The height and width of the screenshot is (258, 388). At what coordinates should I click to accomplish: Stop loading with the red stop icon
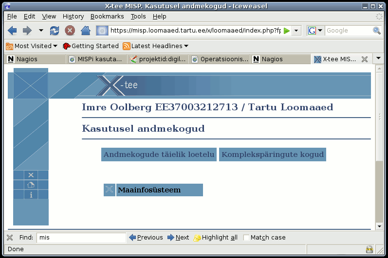[x=70, y=31]
